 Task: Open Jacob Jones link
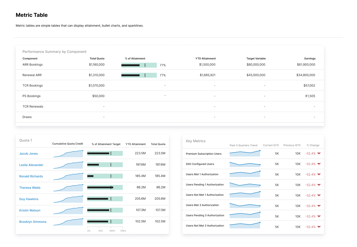pos(29,154)
